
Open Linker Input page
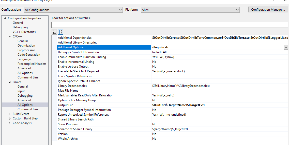point(21,91)
